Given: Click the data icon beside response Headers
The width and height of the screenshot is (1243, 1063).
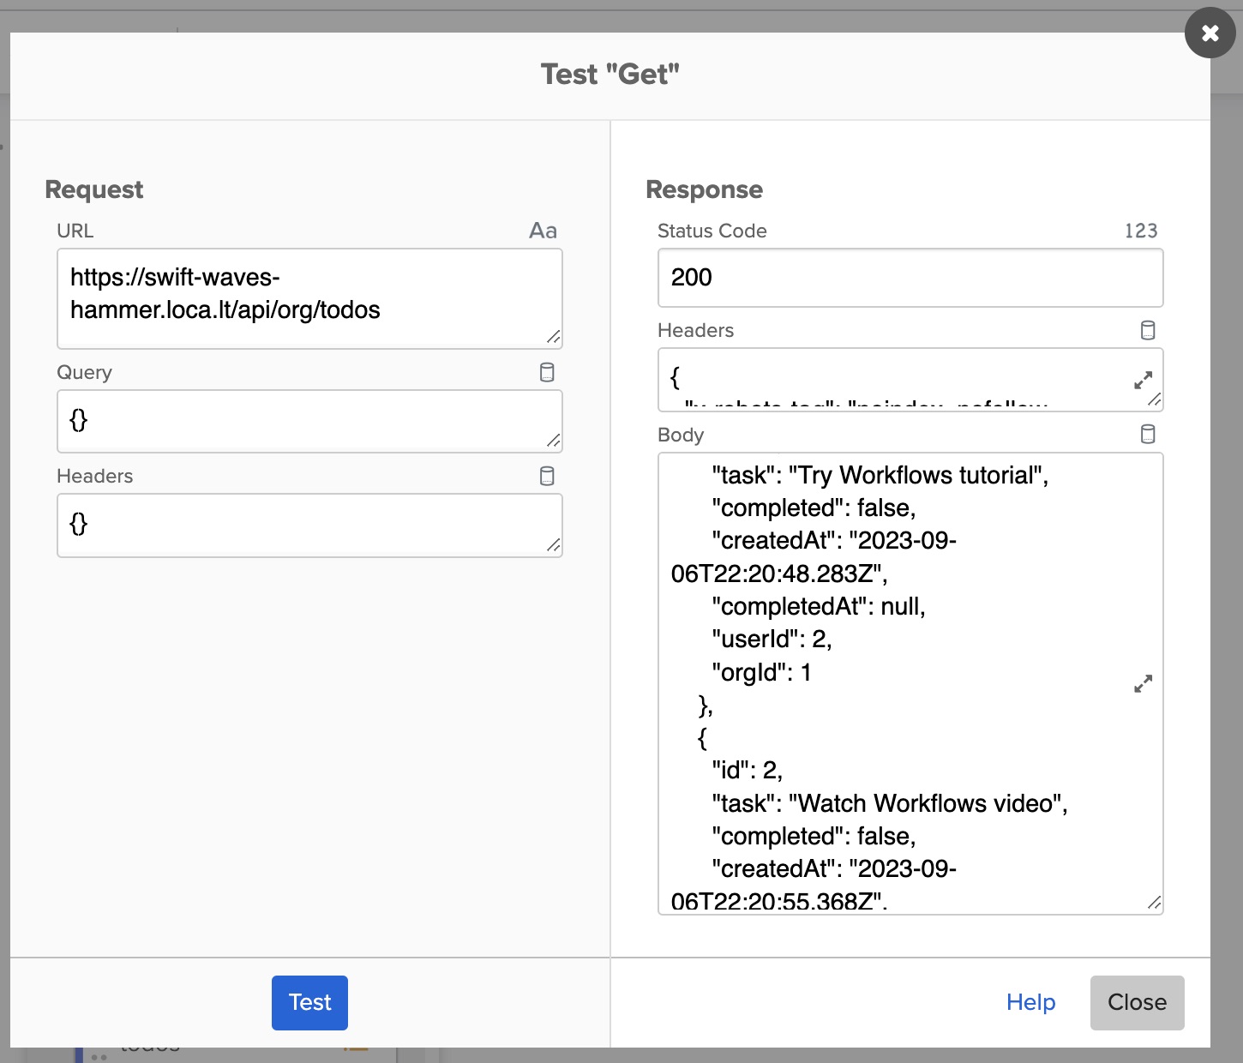Looking at the screenshot, I should pyautogui.click(x=1148, y=330).
